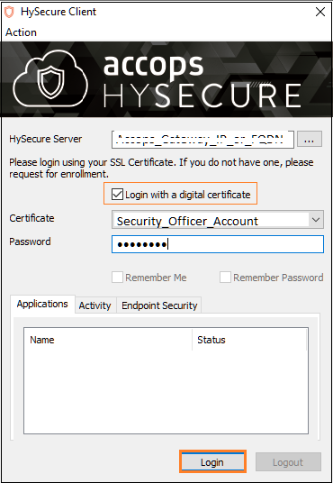Focus the Password input field
This screenshot has width=333, height=483.
pyautogui.click(x=218, y=244)
